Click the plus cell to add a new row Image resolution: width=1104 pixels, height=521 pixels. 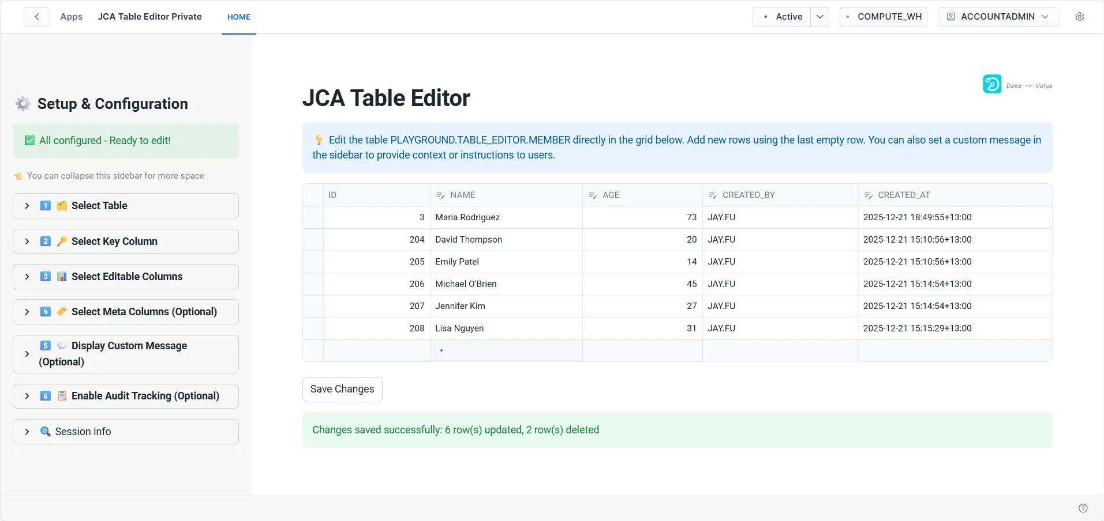pos(440,350)
